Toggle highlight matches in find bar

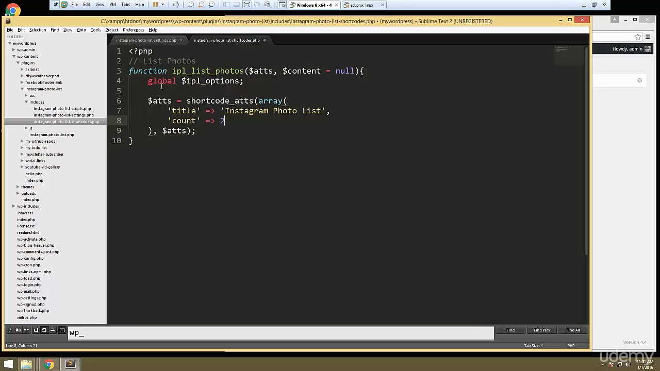(62, 330)
